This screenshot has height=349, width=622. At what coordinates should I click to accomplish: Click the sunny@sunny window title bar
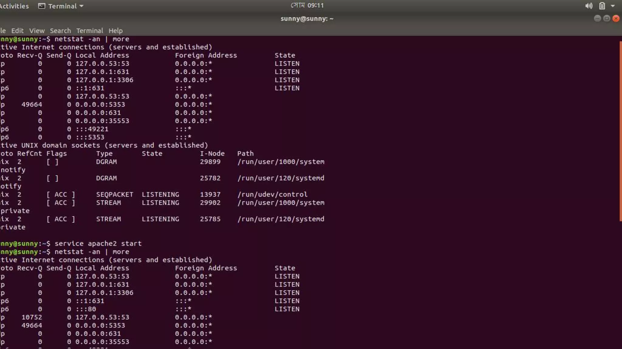307,19
